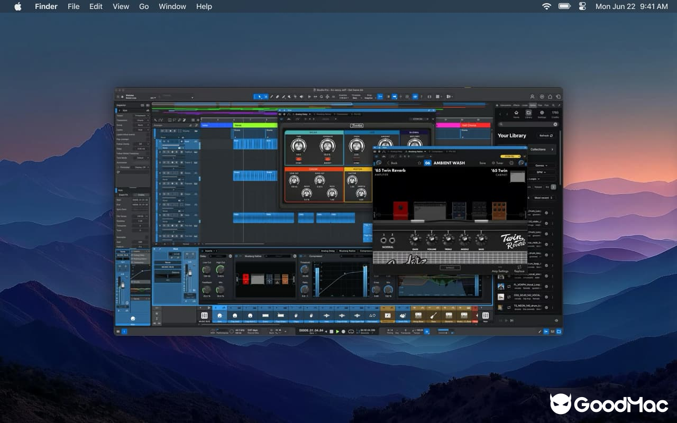Adjust the Threshold knob on Compressor
The image size is (677, 423).
point(305,269)
